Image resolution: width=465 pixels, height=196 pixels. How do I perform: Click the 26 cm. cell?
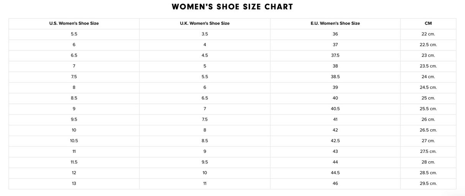428,120
